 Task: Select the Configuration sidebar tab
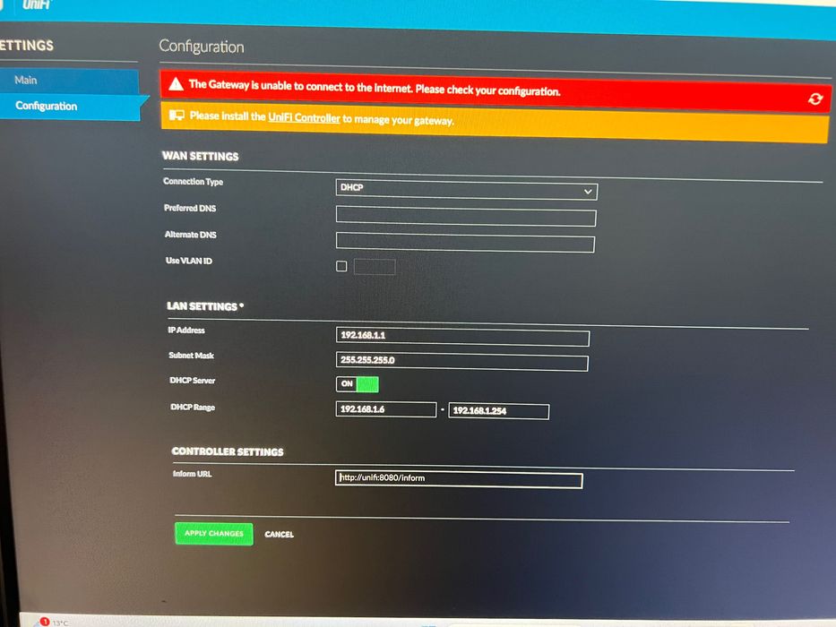click(x=72, y=106)
